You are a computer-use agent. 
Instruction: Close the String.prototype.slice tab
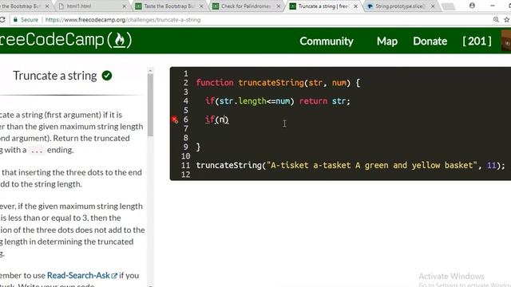(x=433, y=6)
